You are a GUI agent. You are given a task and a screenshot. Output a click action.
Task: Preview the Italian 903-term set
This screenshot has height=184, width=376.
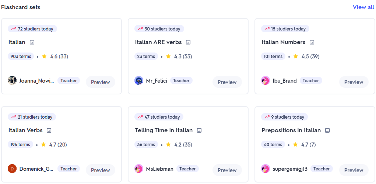tap(100, 82)
